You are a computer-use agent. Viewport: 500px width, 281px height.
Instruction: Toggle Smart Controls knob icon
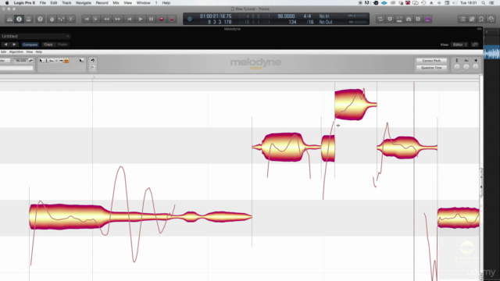pos(52,19)
